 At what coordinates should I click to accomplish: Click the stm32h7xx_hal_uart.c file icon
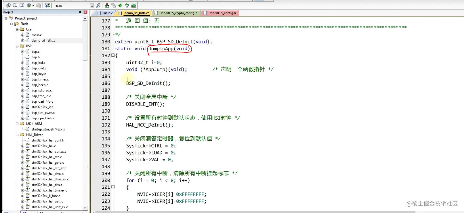point(28,201)
